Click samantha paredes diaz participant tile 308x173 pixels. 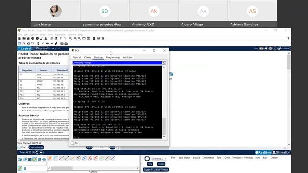click(105, 13)
